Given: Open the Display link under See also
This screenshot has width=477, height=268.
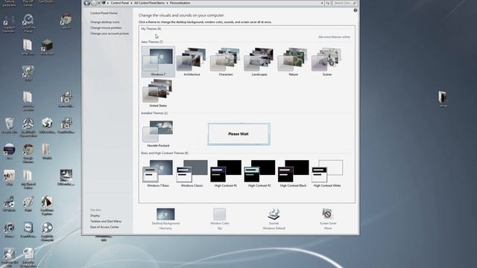Looking at the screenshot, I should [x=95, y=215].
